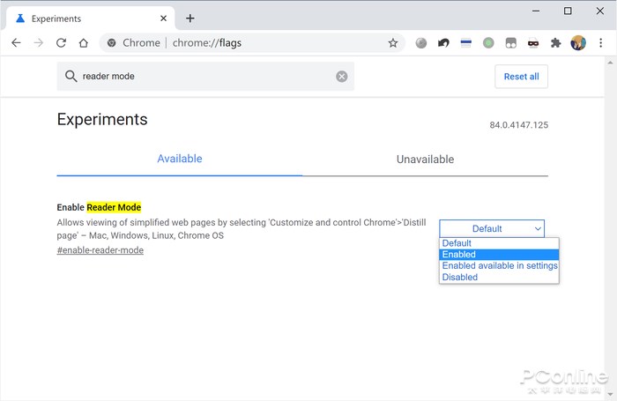
Task: Choose Enabled in the dropdown list
Action: click(x=499, y=255)
